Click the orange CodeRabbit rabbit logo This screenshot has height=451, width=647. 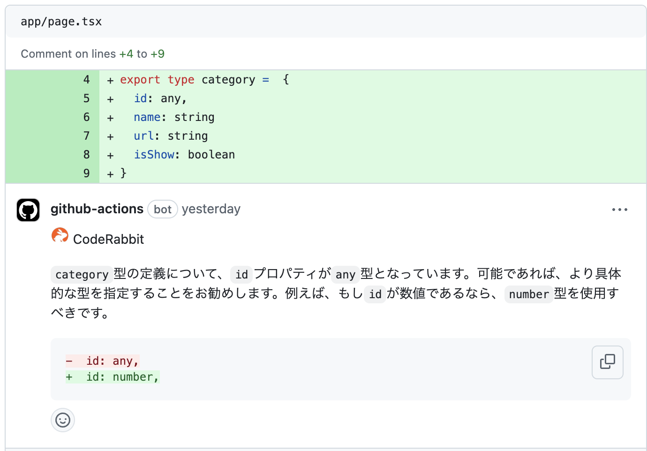pyautogui.click(x=60, y=235)
